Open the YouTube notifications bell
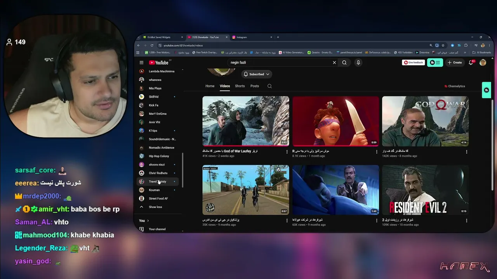497x279 pixels. (471, 62)
